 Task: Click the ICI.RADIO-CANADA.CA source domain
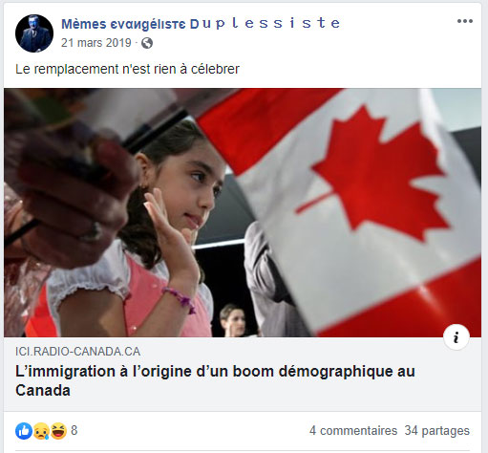point(77,352)
